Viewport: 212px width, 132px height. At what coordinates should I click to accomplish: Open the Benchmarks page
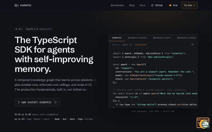(x=117, y=5)
